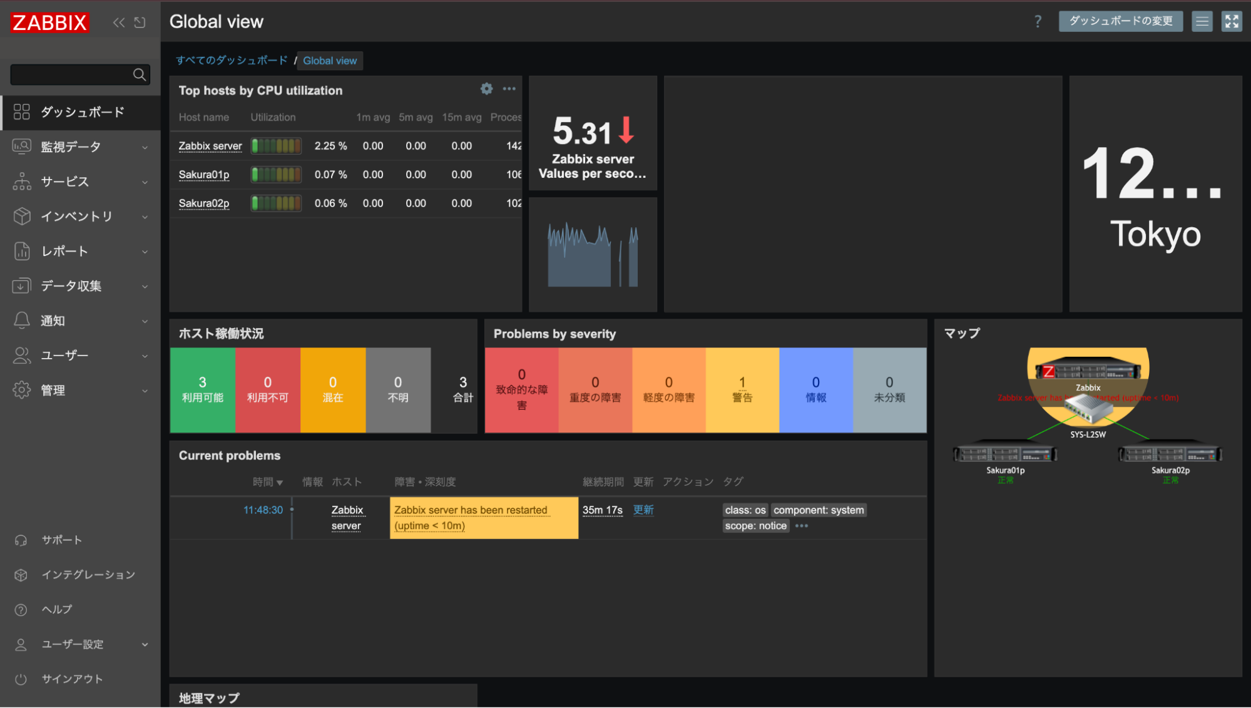The image size is (1251, 708).
Task: Sort problems by 時間 column
Action: [268, 482]
